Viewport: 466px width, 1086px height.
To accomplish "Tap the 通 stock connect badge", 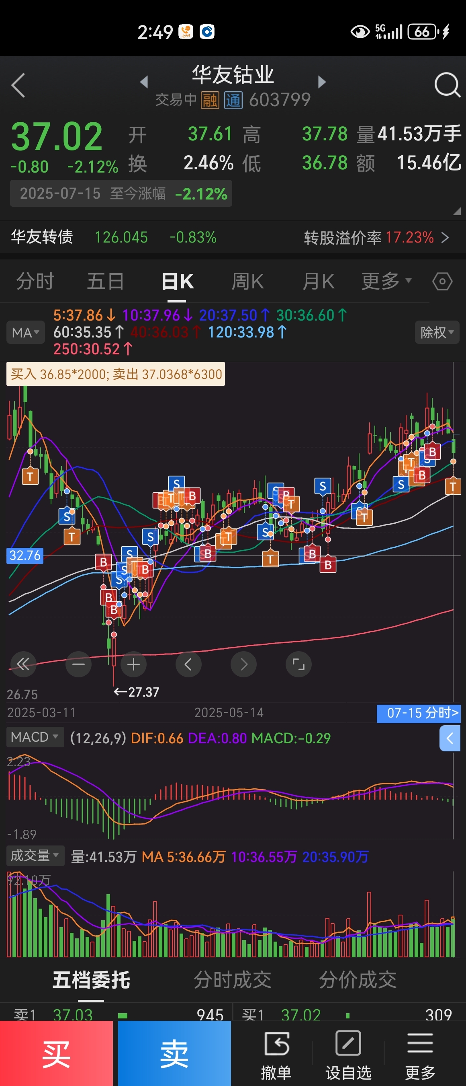I will (x=233, y=100).
